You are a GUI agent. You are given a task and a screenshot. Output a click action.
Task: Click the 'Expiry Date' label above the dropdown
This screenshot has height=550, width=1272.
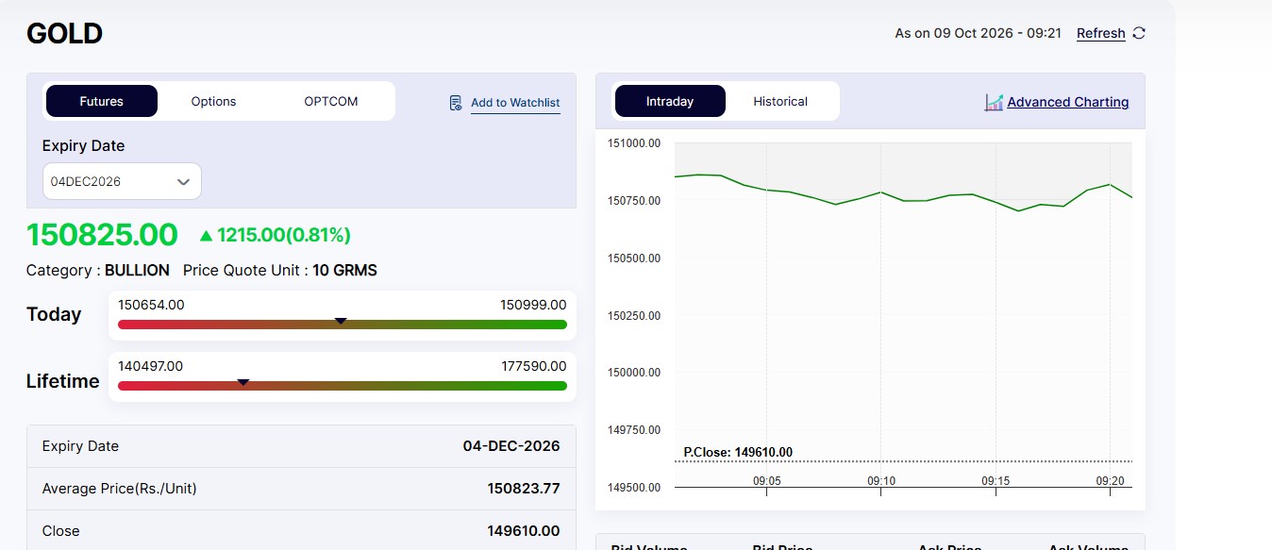tap(83, 146)
